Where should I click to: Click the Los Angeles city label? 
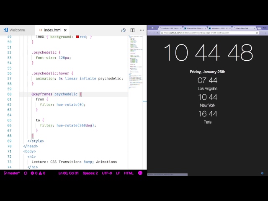tap(208, 88)
